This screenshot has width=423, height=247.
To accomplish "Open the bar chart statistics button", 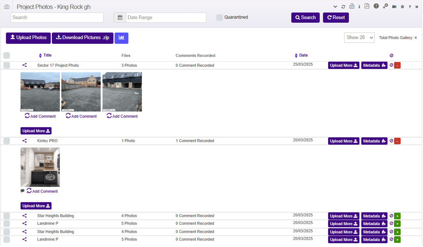I will click(x=121, y=38).
